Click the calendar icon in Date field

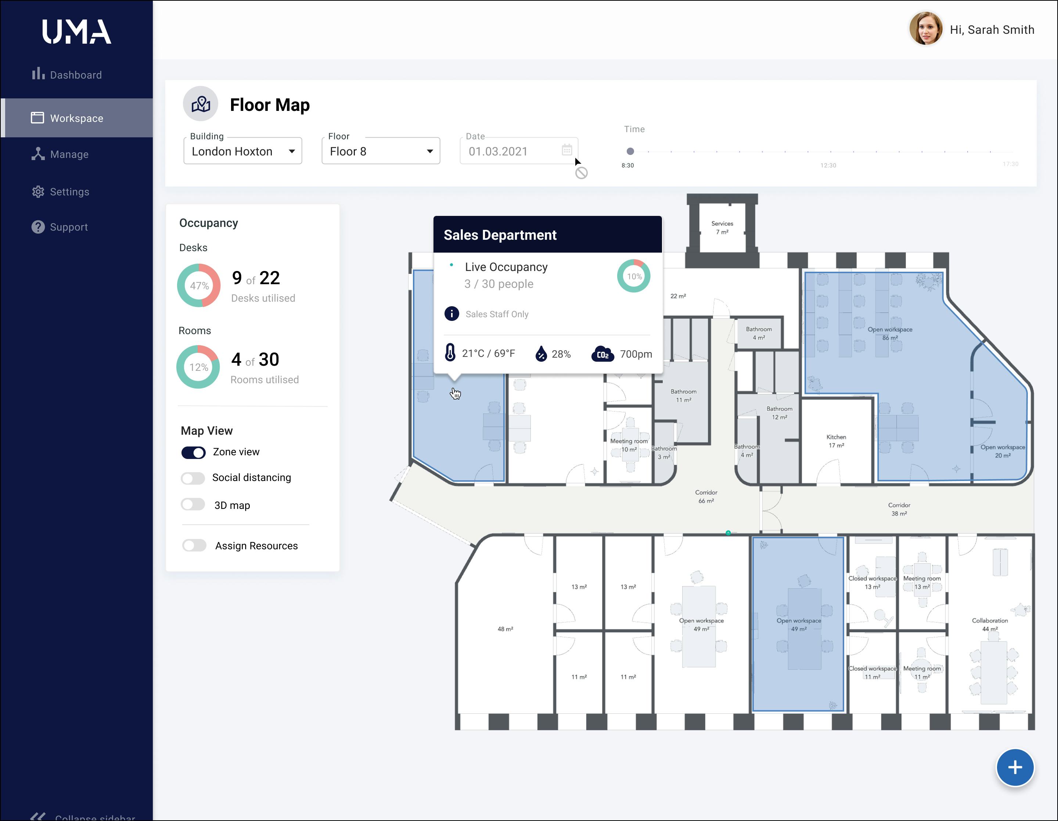567,151
